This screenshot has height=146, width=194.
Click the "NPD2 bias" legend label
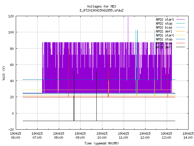(x=164, y=27)
